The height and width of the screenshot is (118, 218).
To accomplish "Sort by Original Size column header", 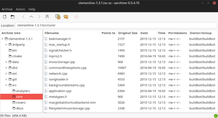I will coord(128,33).
